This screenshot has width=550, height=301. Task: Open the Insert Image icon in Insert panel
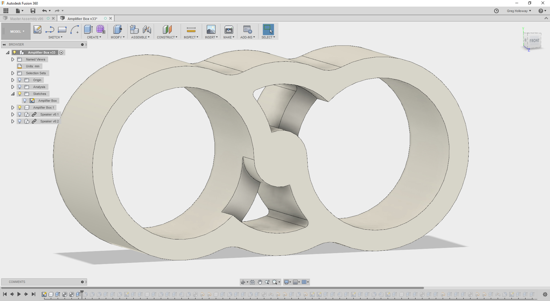click(211, 30)
